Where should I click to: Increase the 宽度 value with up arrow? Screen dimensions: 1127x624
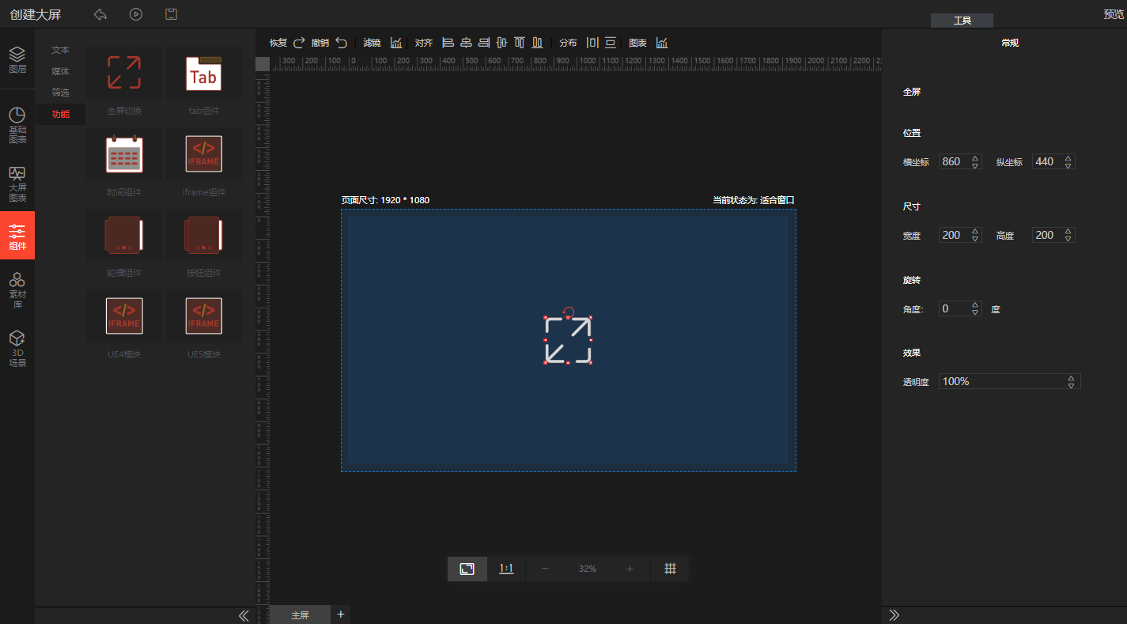(x=975, y=232)
